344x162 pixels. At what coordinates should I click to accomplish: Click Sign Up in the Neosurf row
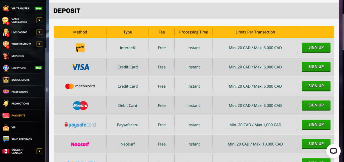click(x=316, y=144)
